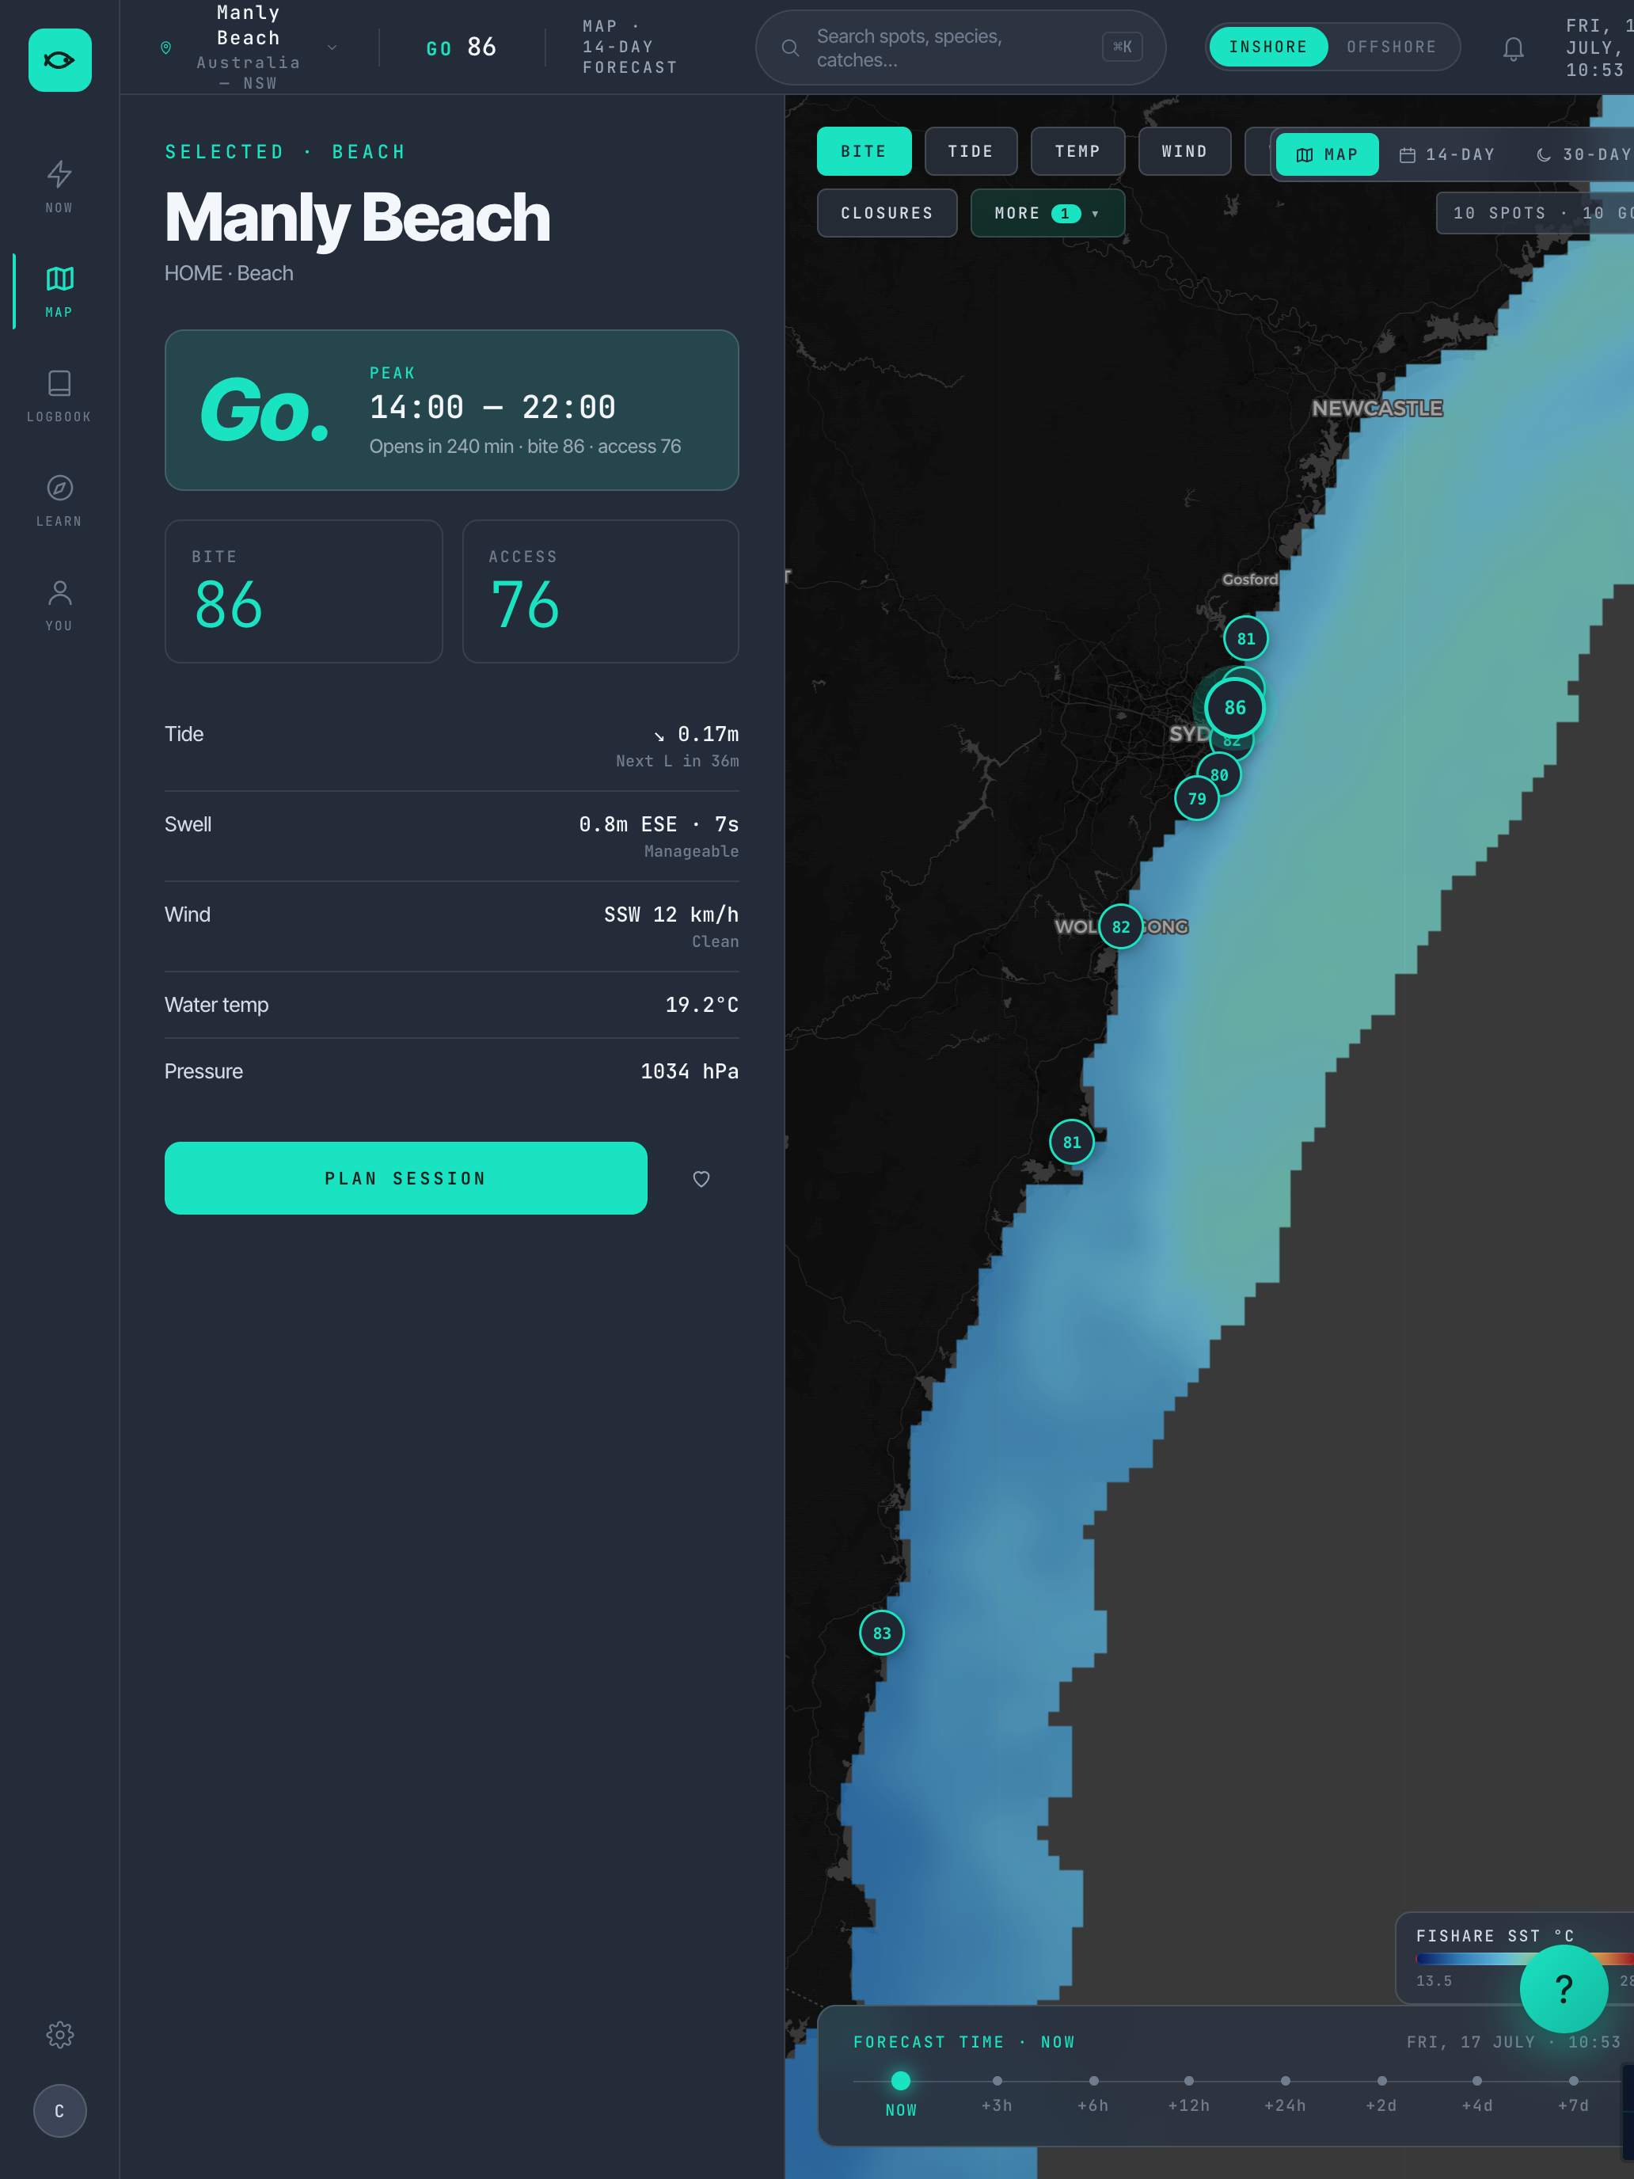Enable the Bite map layer

pyautogui.click(x=864, y=150)
